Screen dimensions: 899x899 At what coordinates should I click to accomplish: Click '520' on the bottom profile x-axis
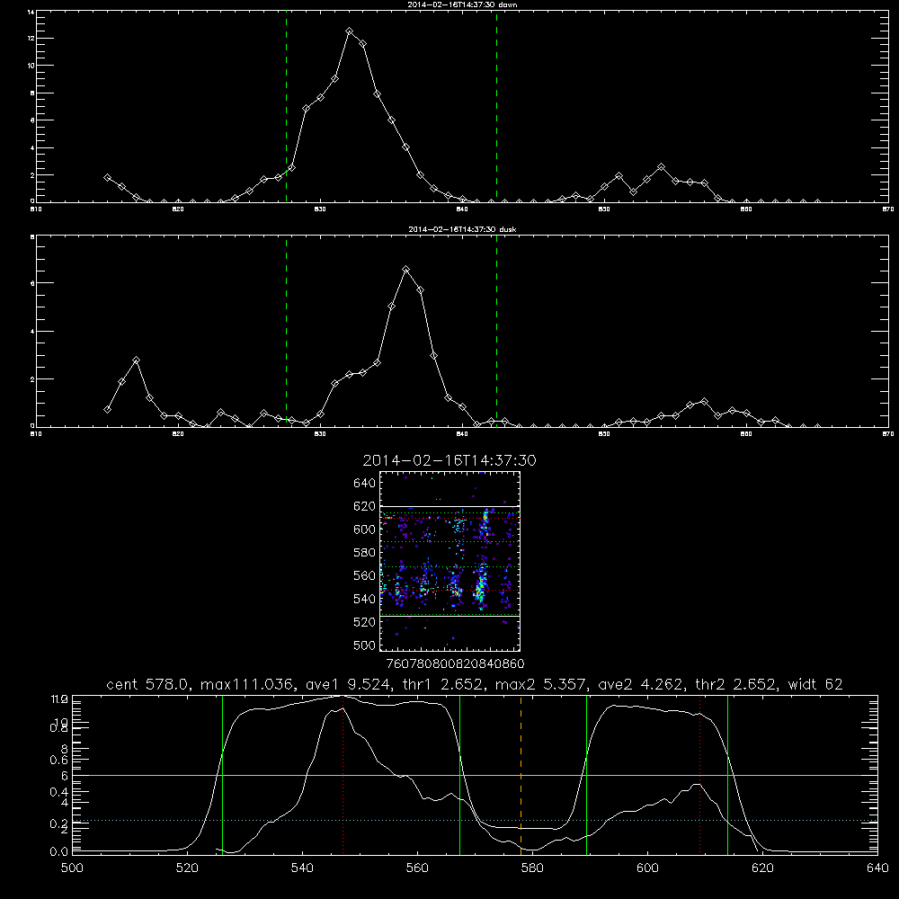[x=187, y=868]
